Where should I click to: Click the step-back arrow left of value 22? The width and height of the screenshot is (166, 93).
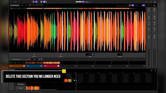(30, 59)
